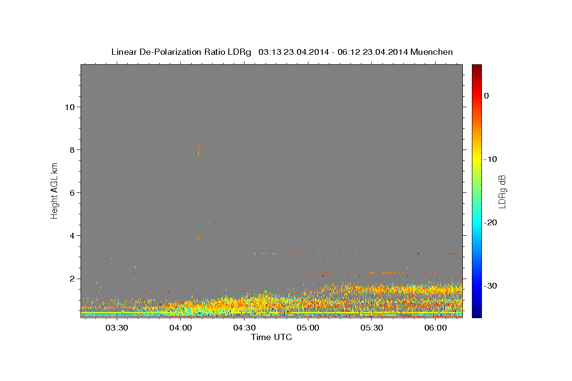Screen dimensions: 572x381
Task: Click the orange echo spot near 4 km
Action: point(198,238)
